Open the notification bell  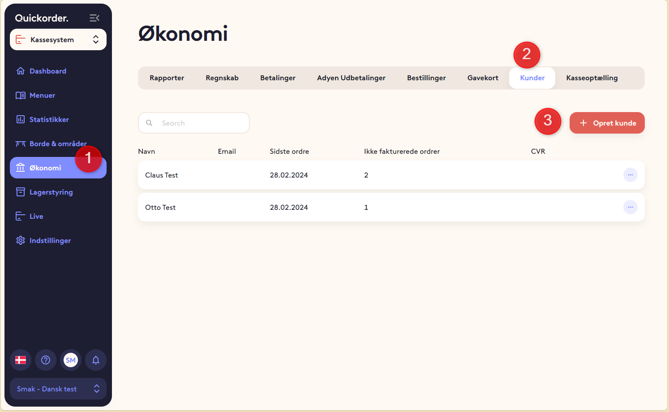pos(96,360)
